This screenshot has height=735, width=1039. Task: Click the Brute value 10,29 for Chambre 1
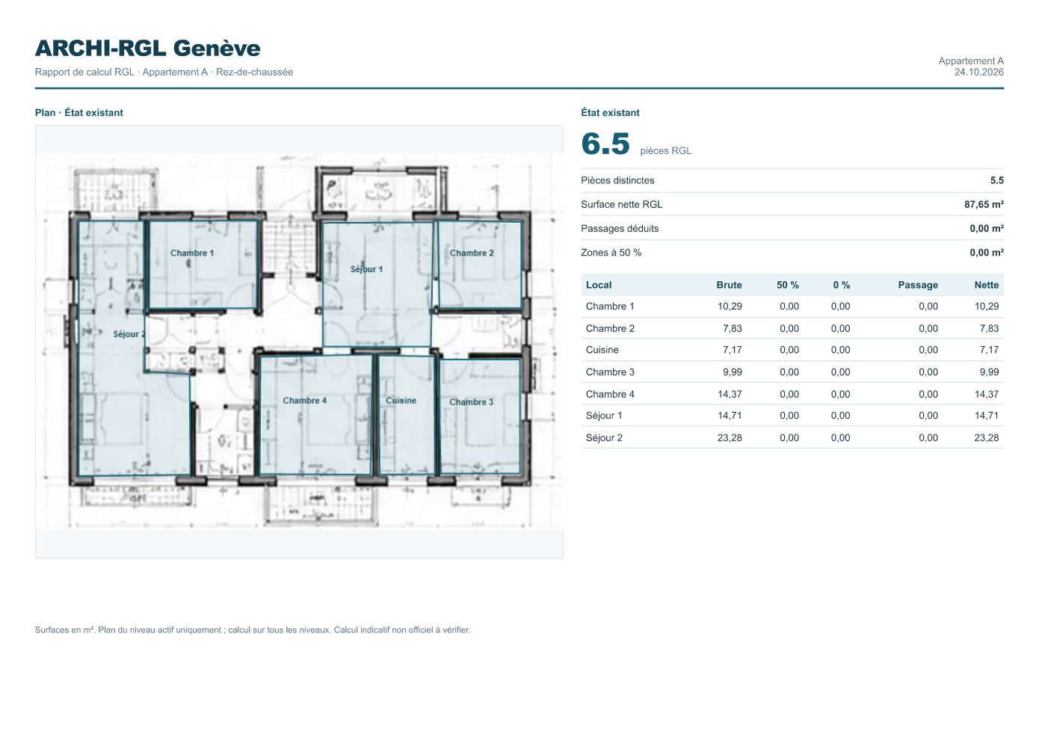coord(730,306)
